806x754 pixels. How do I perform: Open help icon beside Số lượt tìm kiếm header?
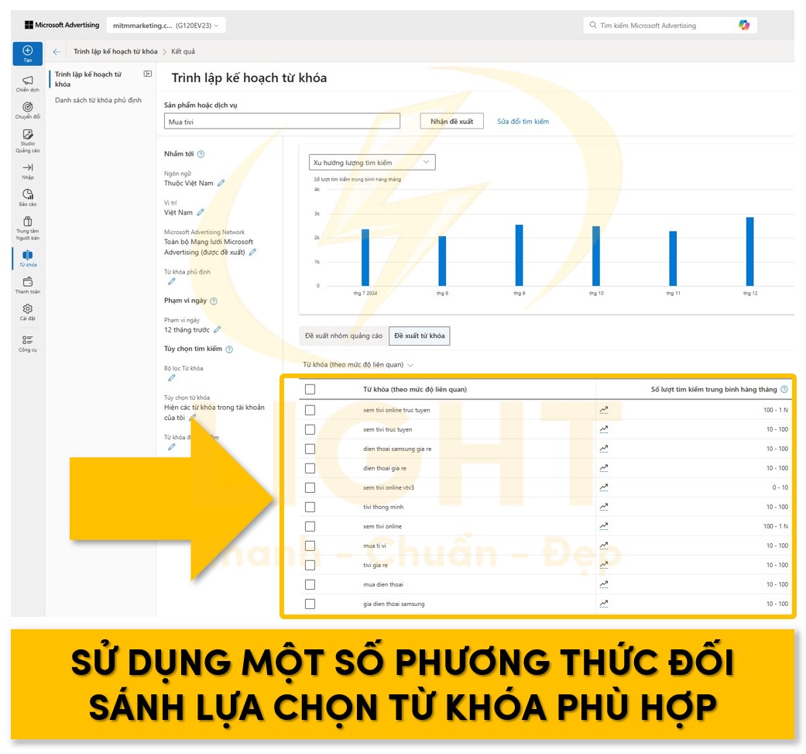click(784, 389)
